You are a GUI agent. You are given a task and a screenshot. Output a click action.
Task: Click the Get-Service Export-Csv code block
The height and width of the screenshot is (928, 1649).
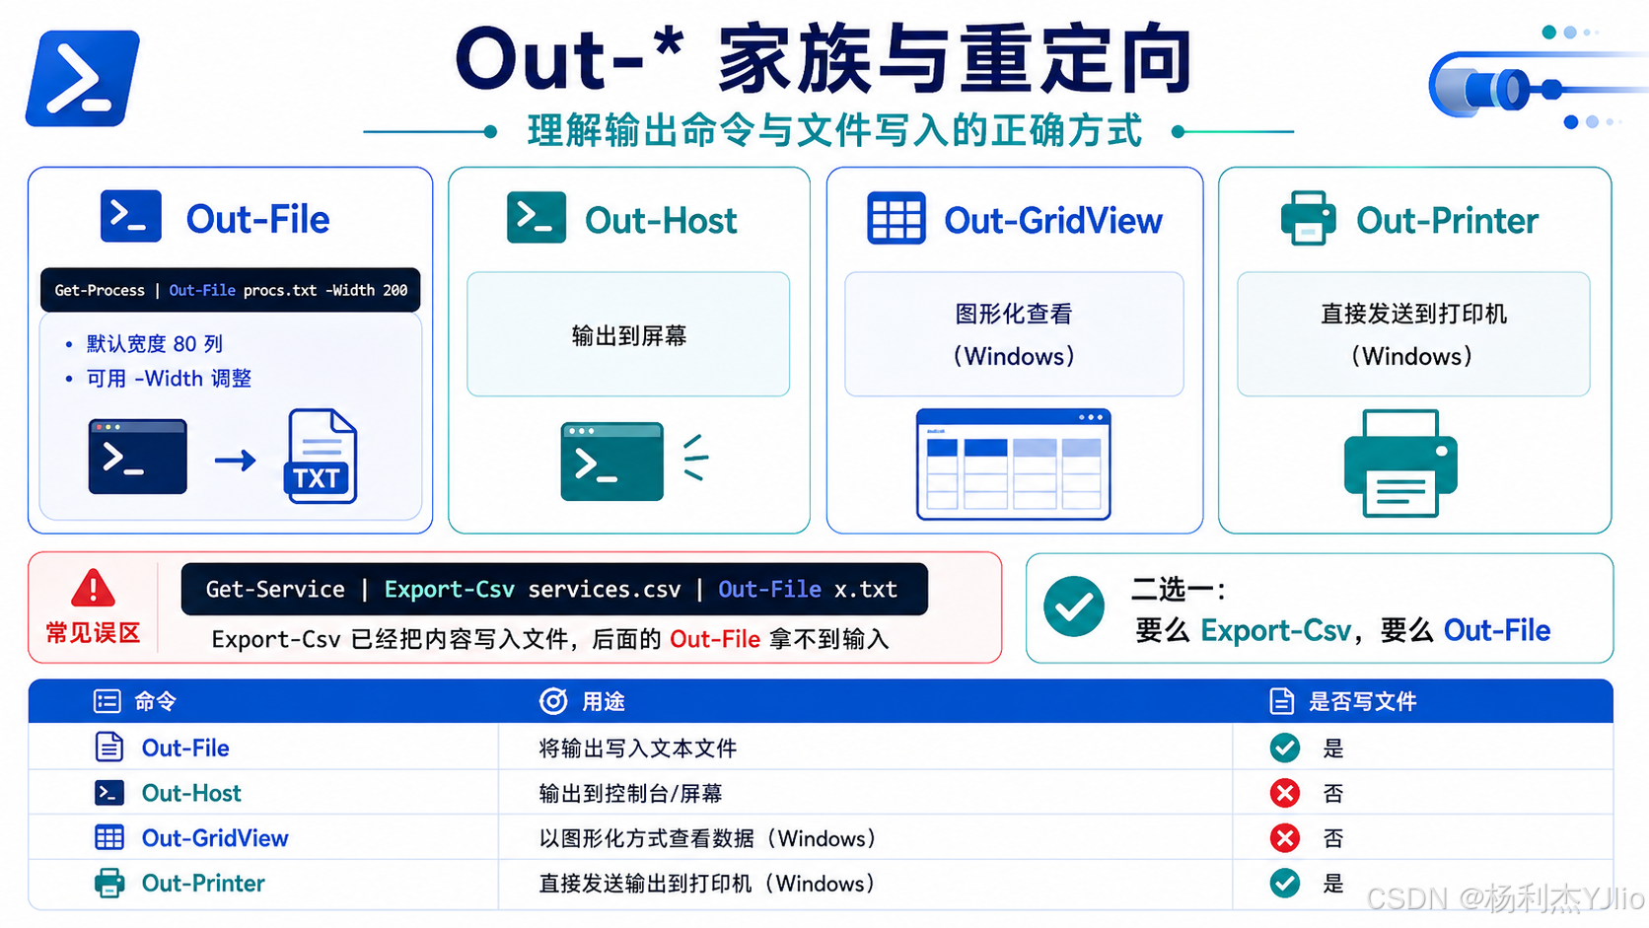554,589
